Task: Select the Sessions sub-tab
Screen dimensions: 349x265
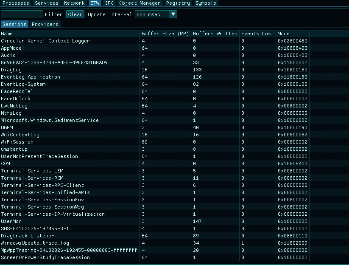Action: pyautogui.click(x=14, y=24)
